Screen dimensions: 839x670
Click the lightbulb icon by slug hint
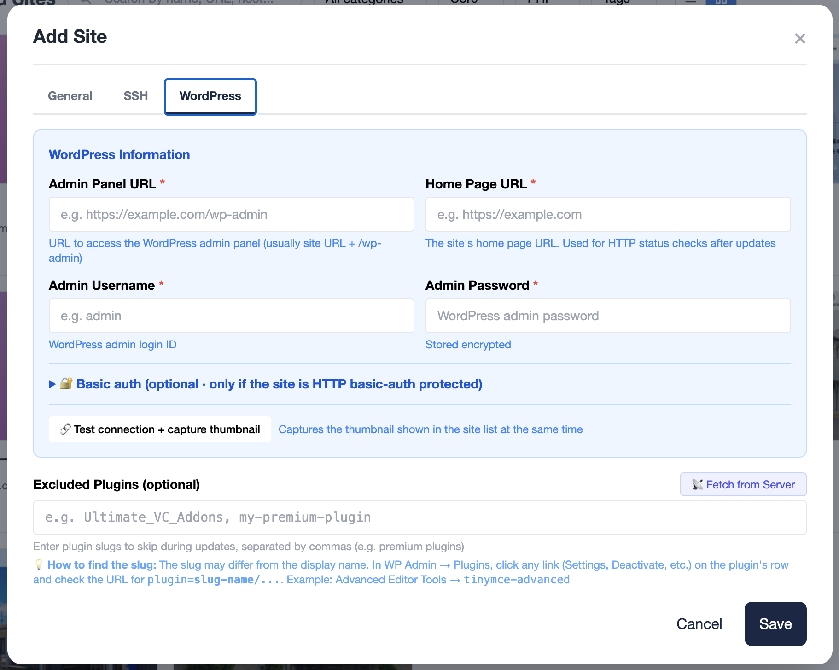coord(39,565)
